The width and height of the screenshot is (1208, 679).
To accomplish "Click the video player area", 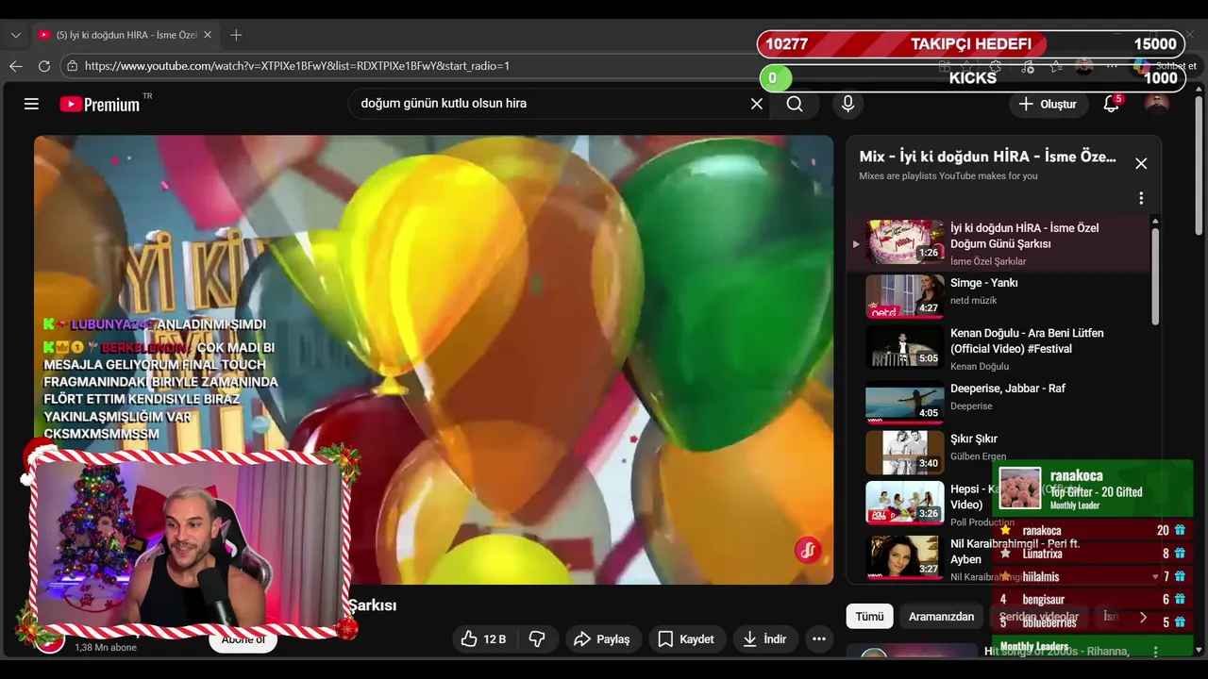I will click(434, 359).
